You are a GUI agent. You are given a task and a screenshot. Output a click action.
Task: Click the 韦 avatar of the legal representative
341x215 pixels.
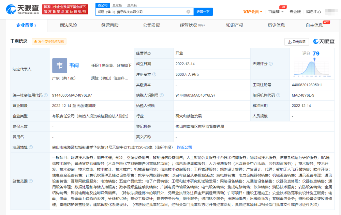(x=59, y=65)
